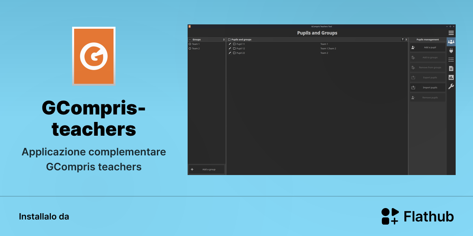Click the 'Pupils and groups' column header
Viewport: 473px width, 236px height.
(x=241, y=39)
